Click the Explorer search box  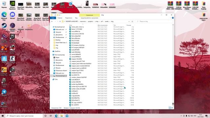pyautogui.click(x=154, y=21)
